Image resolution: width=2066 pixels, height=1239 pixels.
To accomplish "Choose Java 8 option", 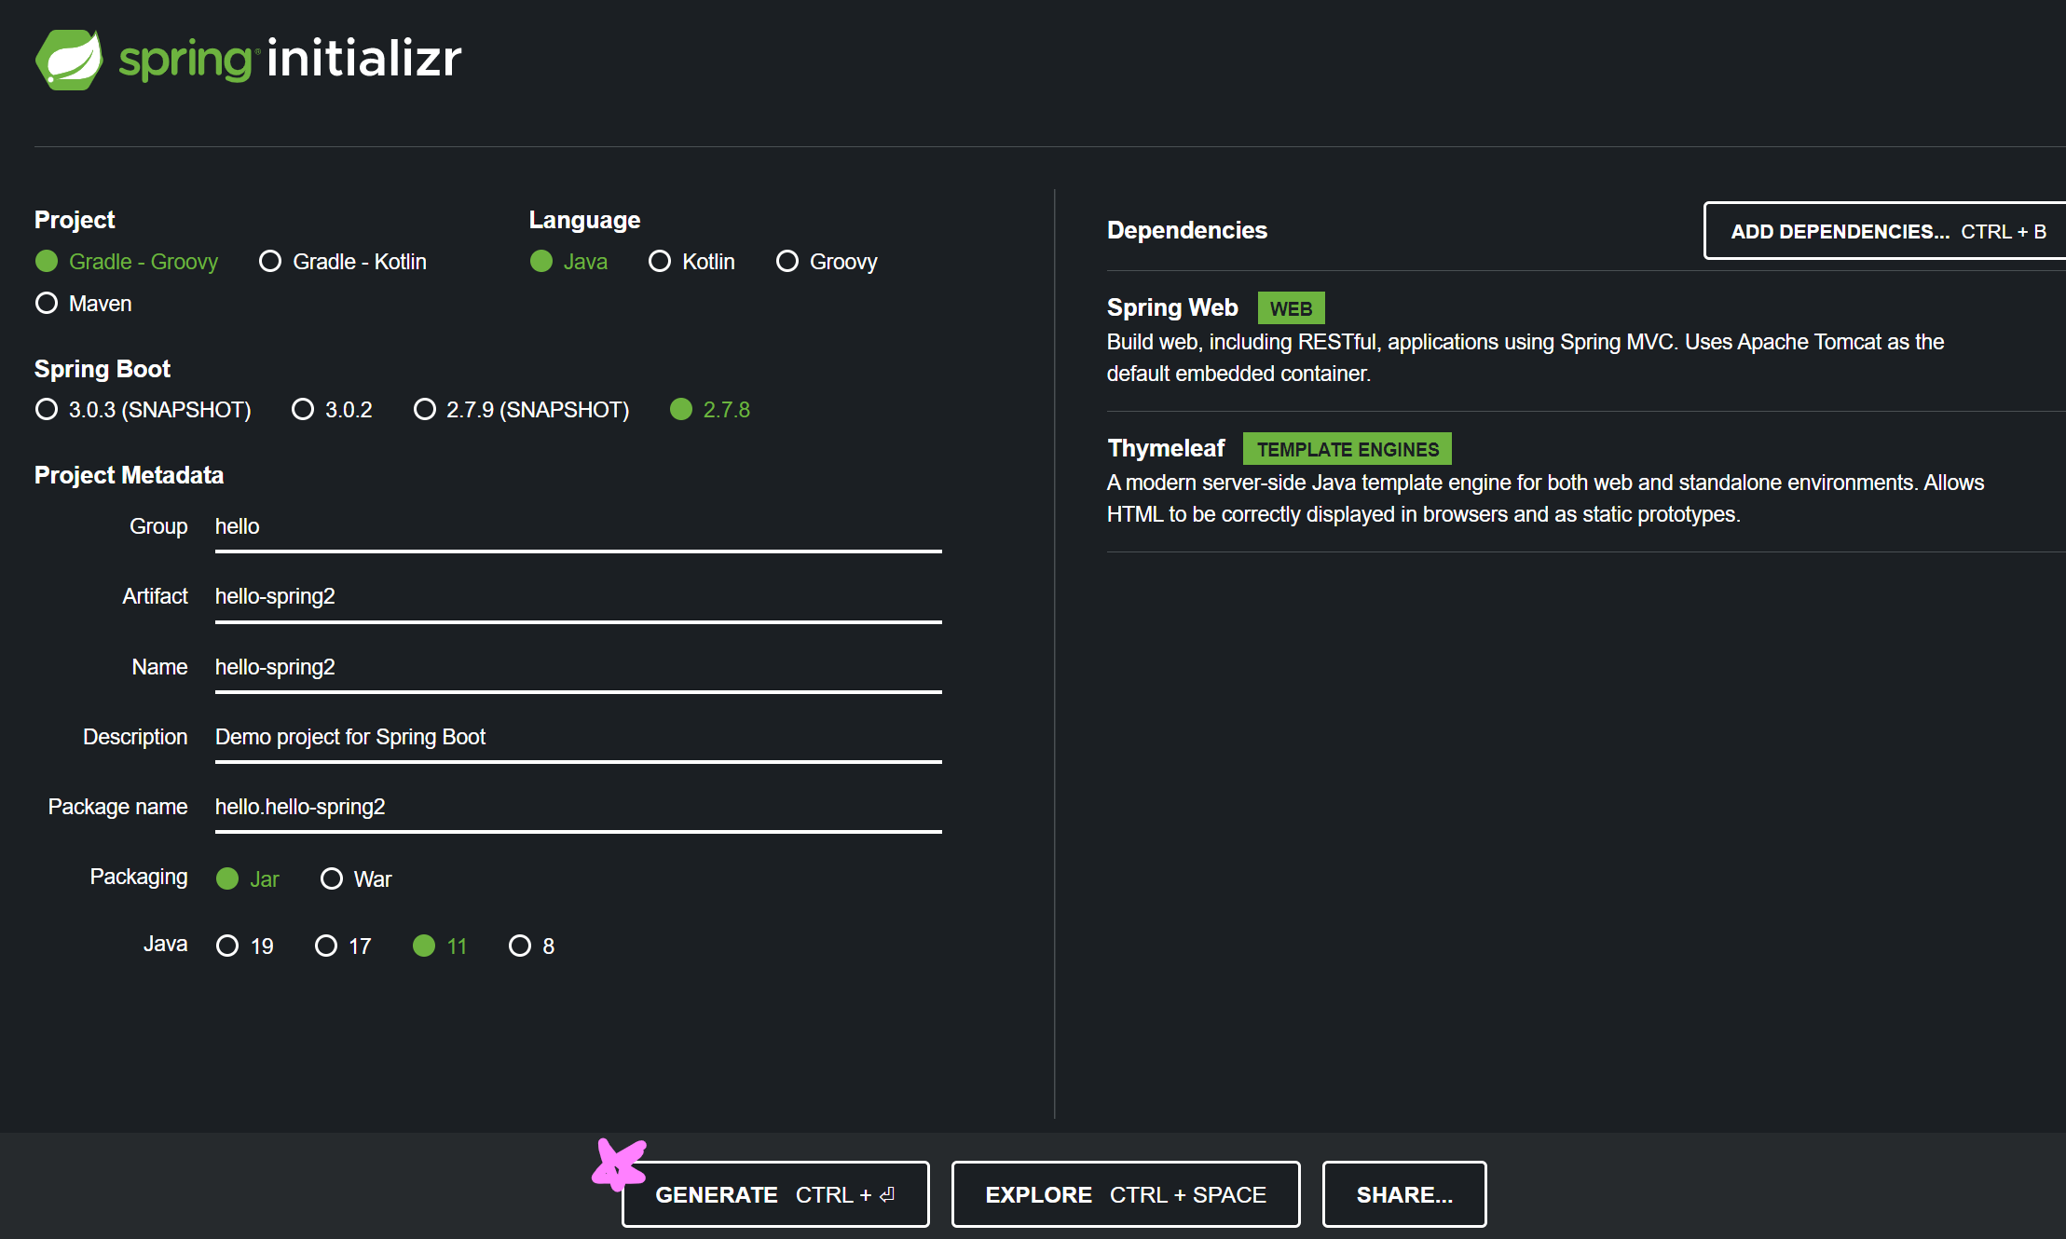I will [520, 946].
